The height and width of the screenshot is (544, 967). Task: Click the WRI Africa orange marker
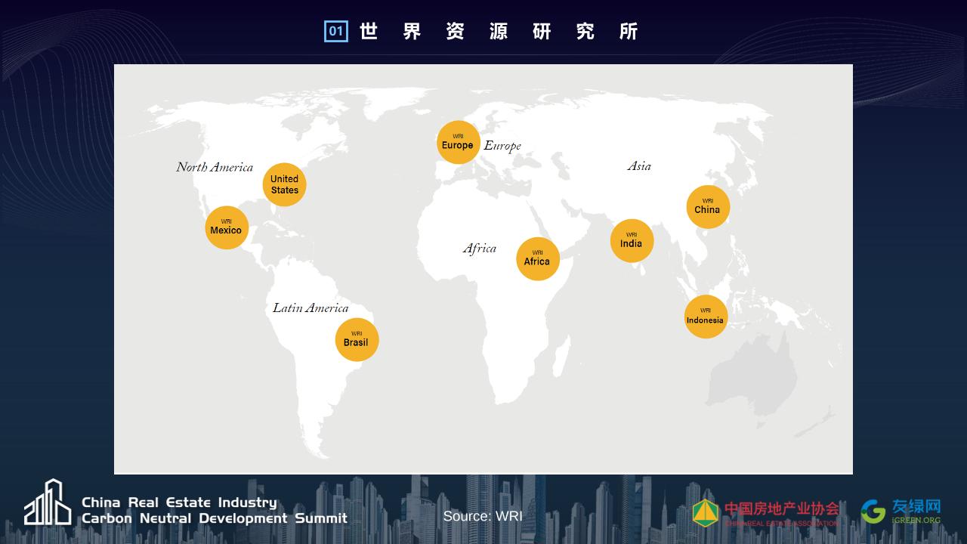537,259
